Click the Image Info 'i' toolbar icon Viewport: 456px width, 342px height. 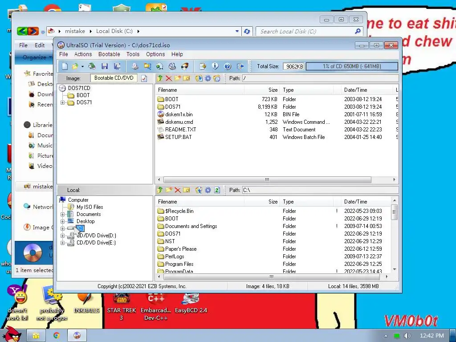[215, 67]
